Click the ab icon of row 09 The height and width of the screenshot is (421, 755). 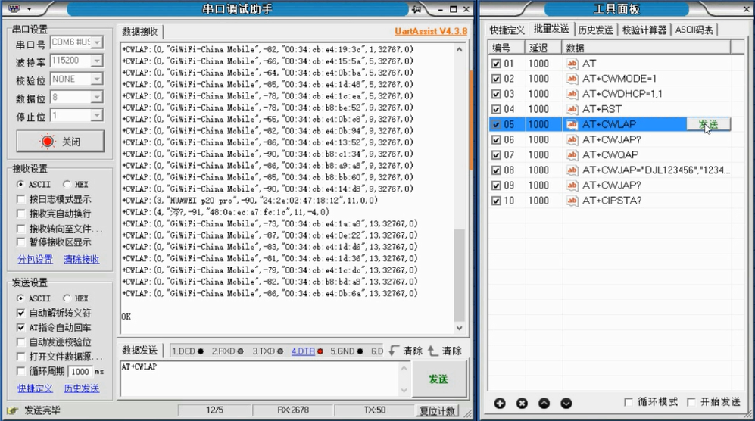[x=572, y=186]
